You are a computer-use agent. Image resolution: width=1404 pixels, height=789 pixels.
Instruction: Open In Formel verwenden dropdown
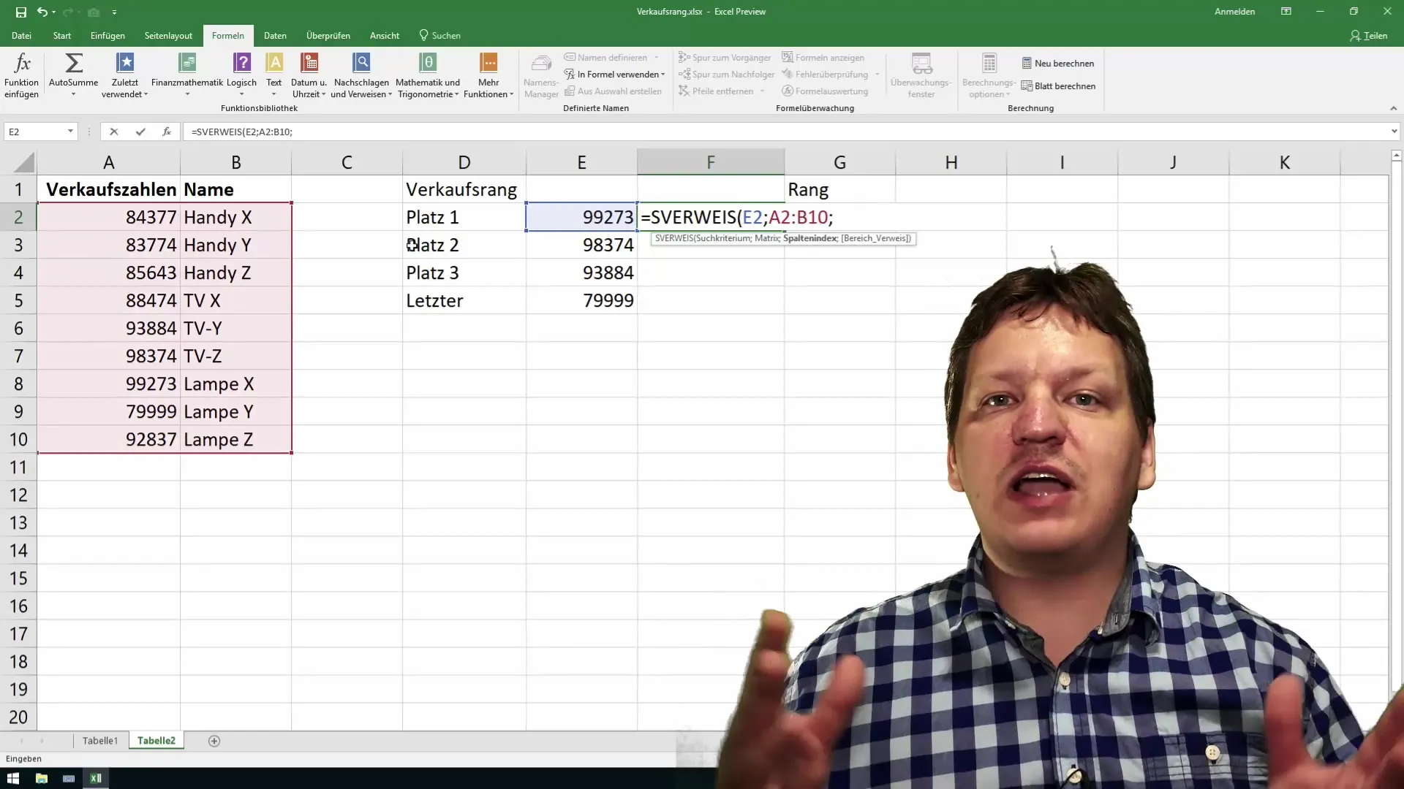coord(614,75)
